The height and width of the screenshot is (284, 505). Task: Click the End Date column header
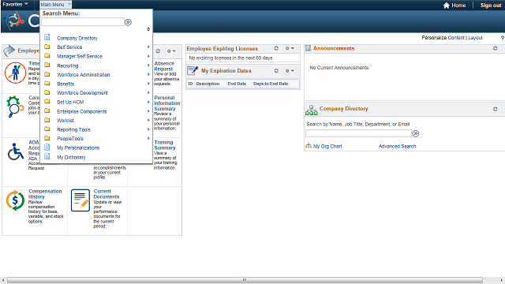click(237, 84)
